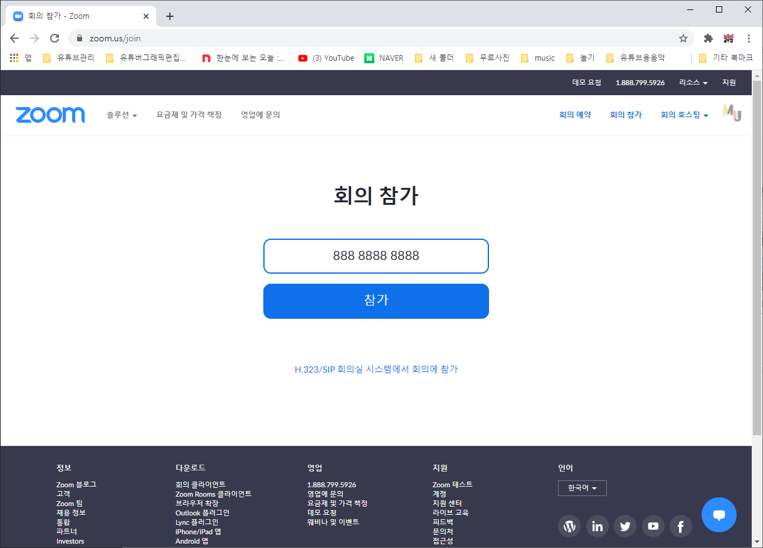Open the apps grid bookmark
Viewport: 763px width, 548px height.
[21, 58]
